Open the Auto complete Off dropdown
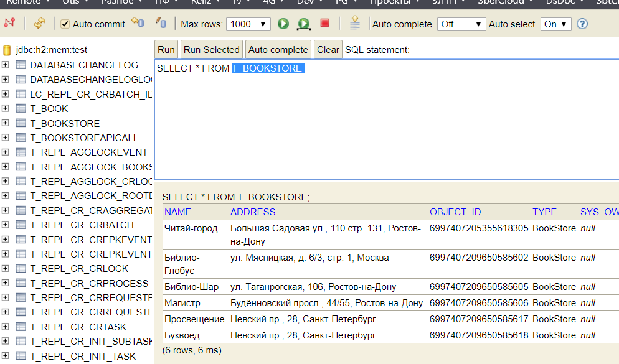Viewport: 619px width, 364px height. (x=461, y=24)
